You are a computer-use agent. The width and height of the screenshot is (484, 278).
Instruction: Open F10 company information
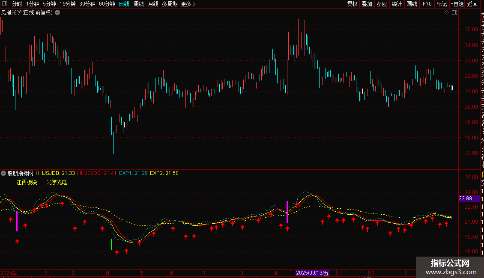click(427, 4)
